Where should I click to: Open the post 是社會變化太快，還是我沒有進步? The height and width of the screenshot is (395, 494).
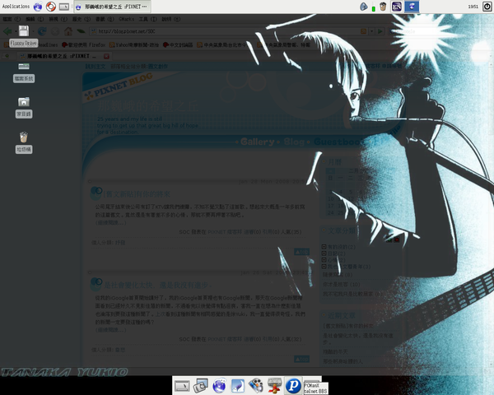(157, 286)
